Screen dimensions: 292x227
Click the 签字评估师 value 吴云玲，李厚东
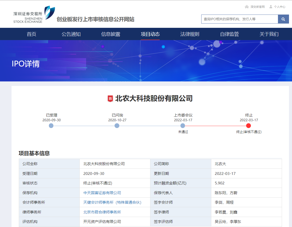(228, 222)
